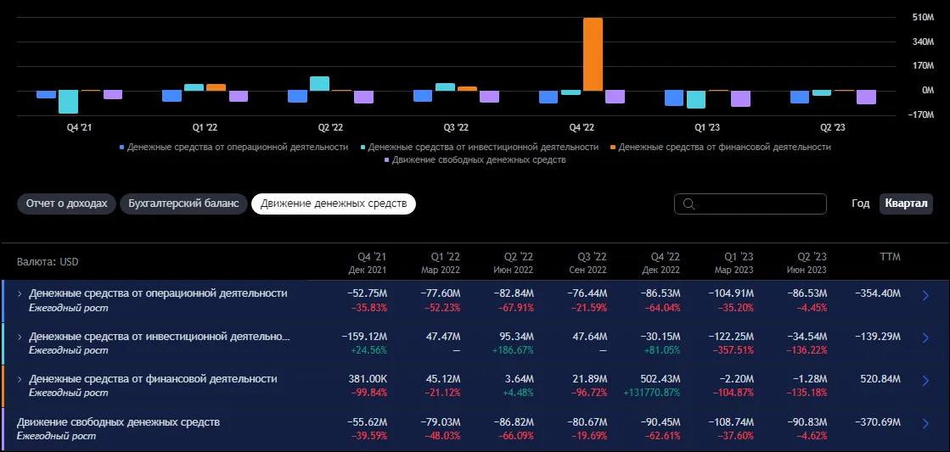950x452 pixels.
Task: Open the Бухгалтерский баланс tab
Action: [x=183, y=204]
